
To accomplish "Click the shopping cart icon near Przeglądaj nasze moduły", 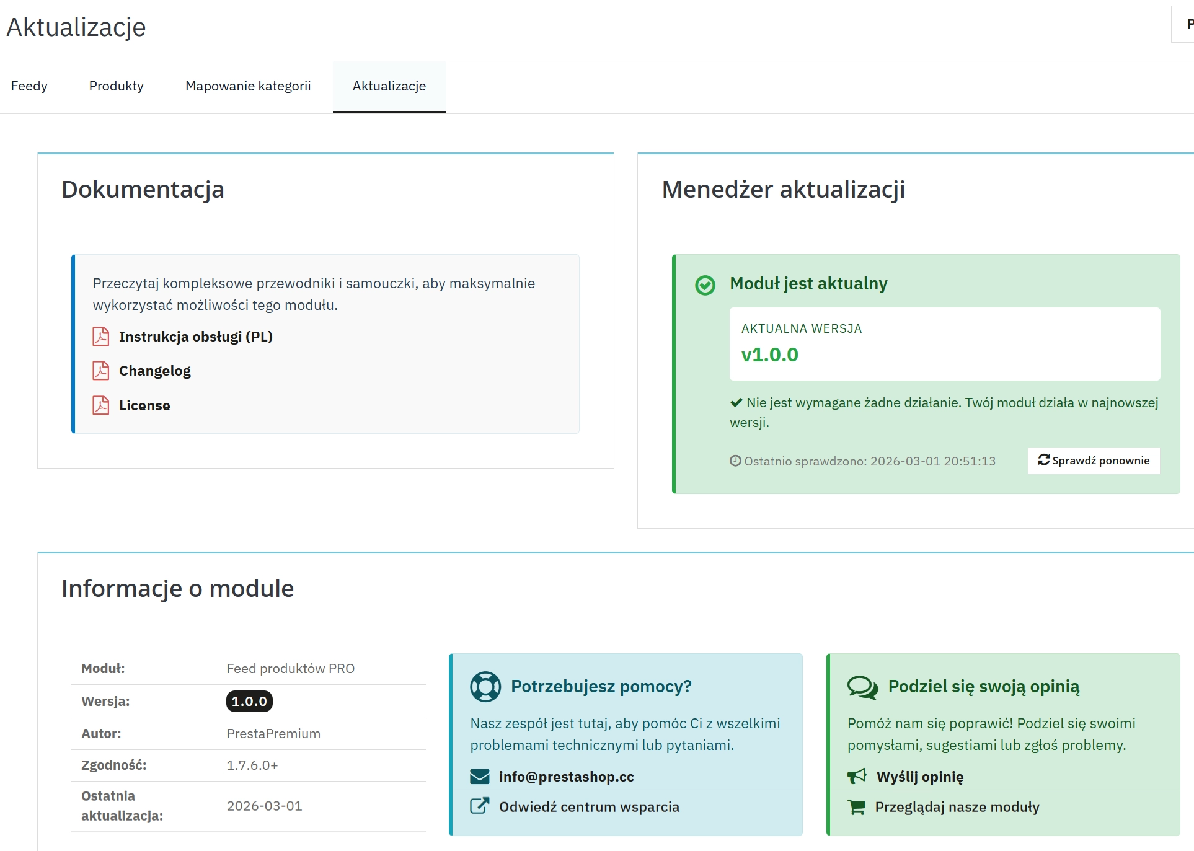I will click(857, 807).
